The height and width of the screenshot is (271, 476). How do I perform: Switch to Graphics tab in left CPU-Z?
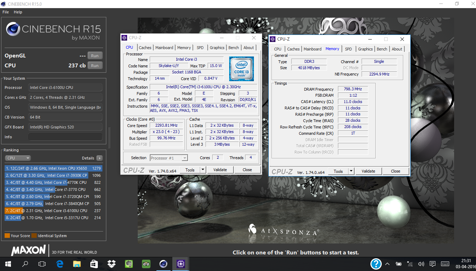coord(217,48)
